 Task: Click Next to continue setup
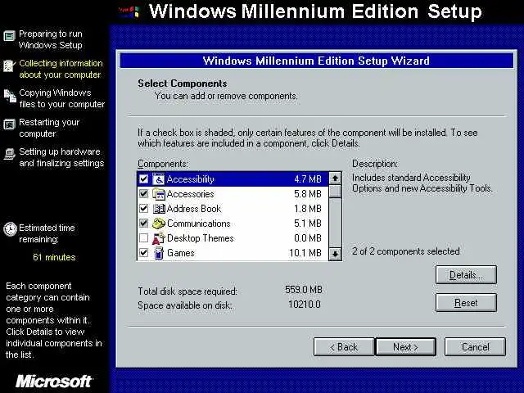(x=406, y=347)
